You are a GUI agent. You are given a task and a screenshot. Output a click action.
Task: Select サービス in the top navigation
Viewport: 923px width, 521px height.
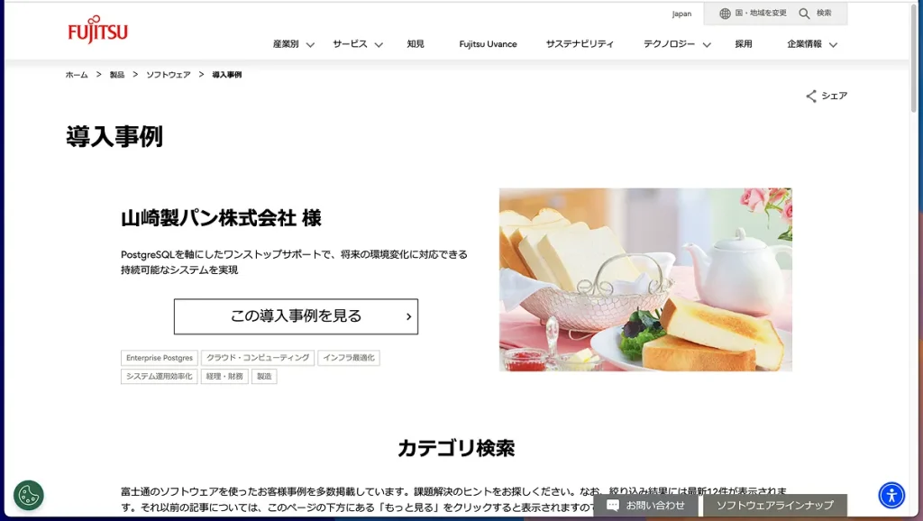(x=351, y=44)
